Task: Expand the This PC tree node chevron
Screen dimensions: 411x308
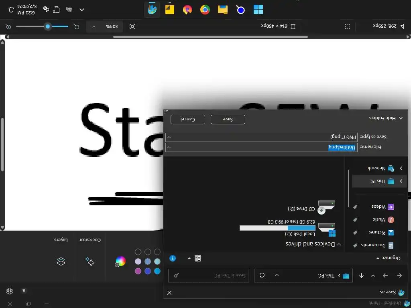Action: point(401,181)
